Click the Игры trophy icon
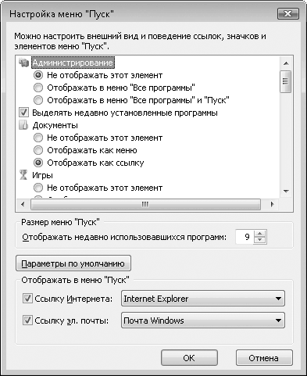This screenshot has height=376, width=307. (23, 175)
